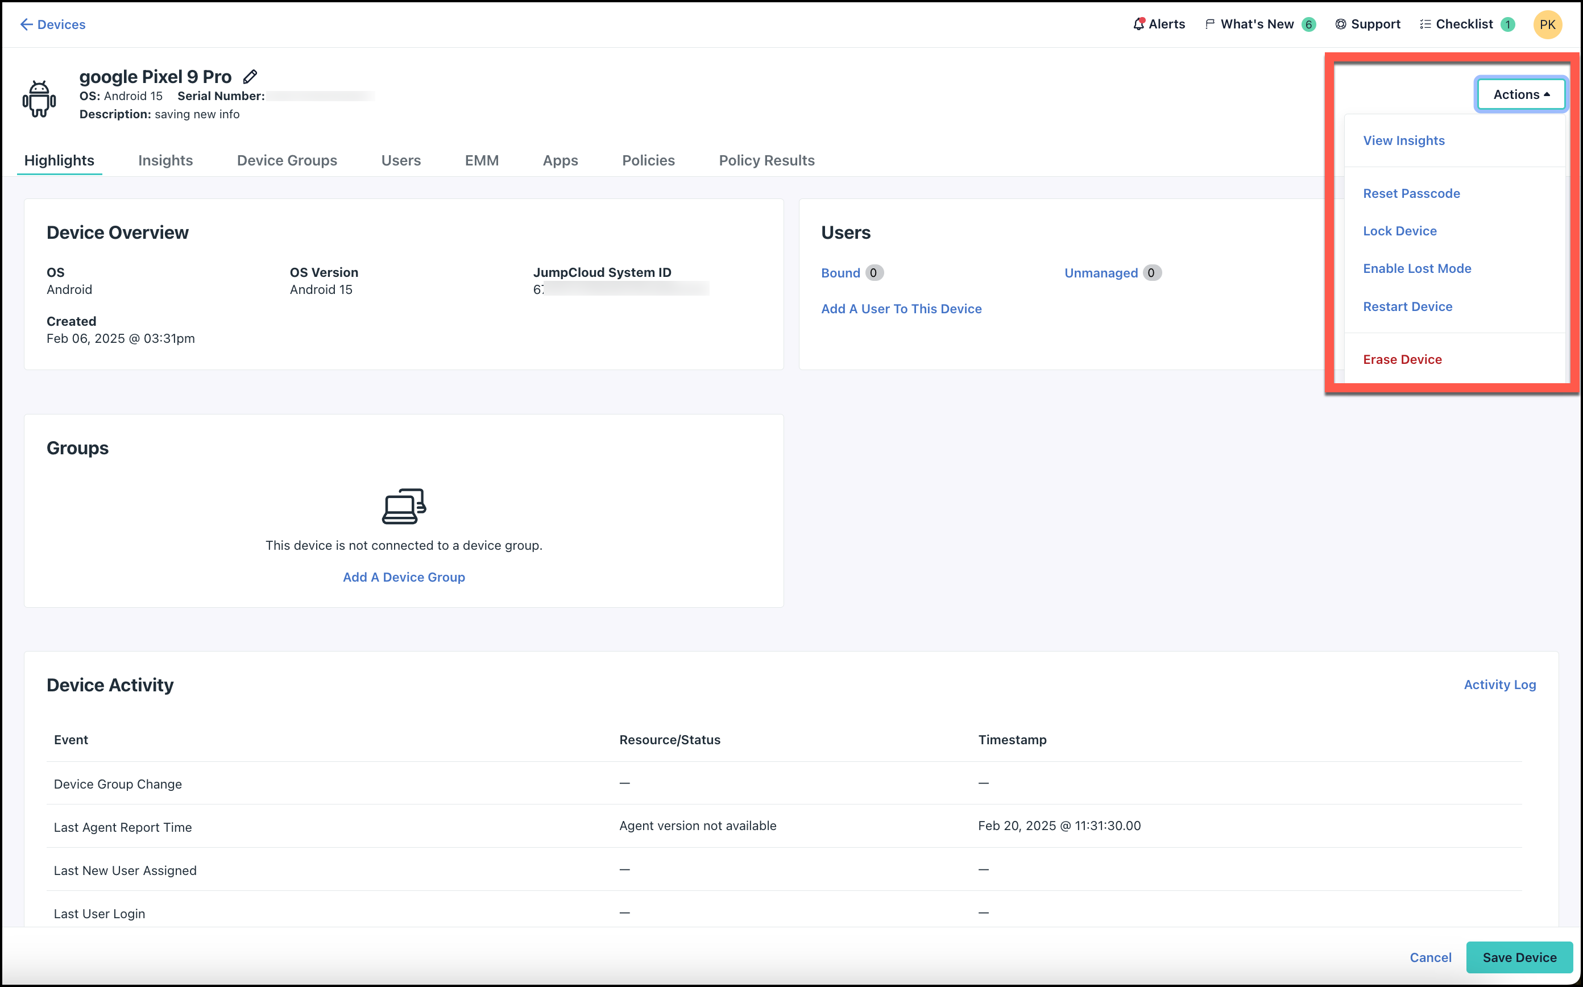Switch to the EMM tab
1583x987 pixels.
(x=482, y=160)
